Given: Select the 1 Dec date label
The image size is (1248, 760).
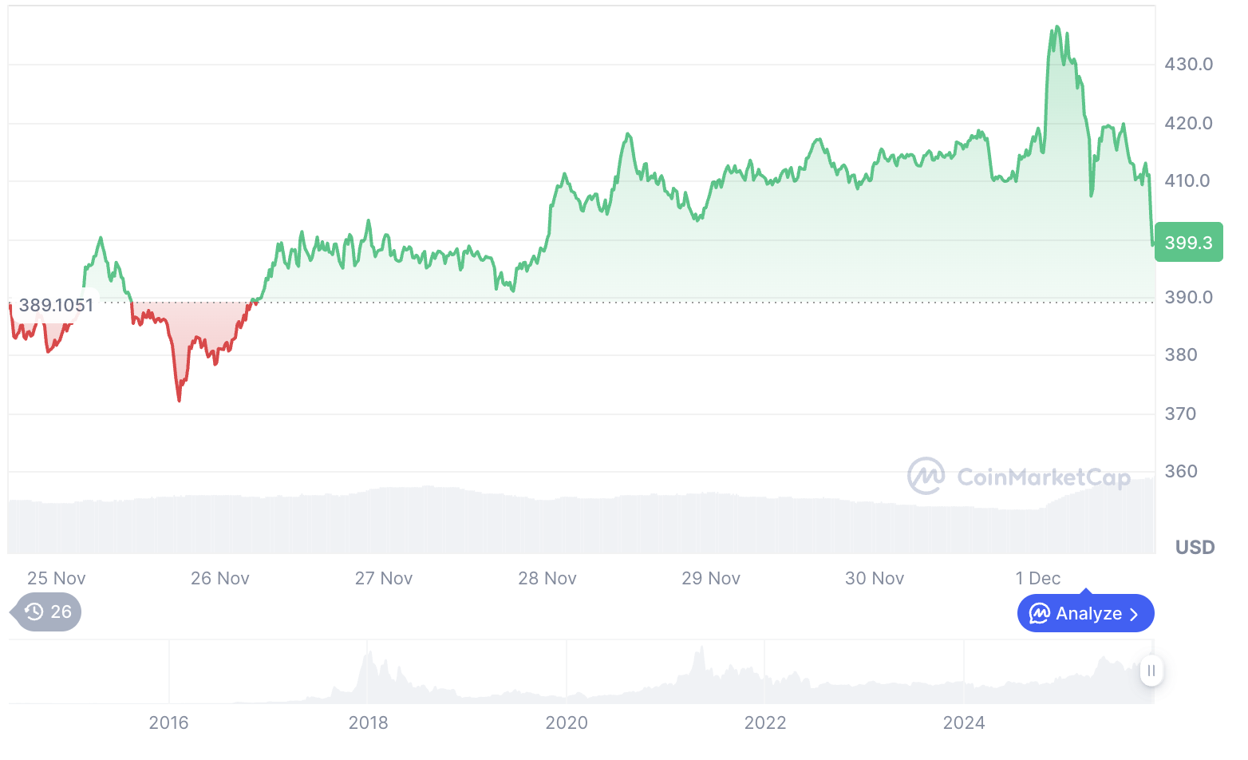Looking at the screenshot, I should coord(1037,579).
